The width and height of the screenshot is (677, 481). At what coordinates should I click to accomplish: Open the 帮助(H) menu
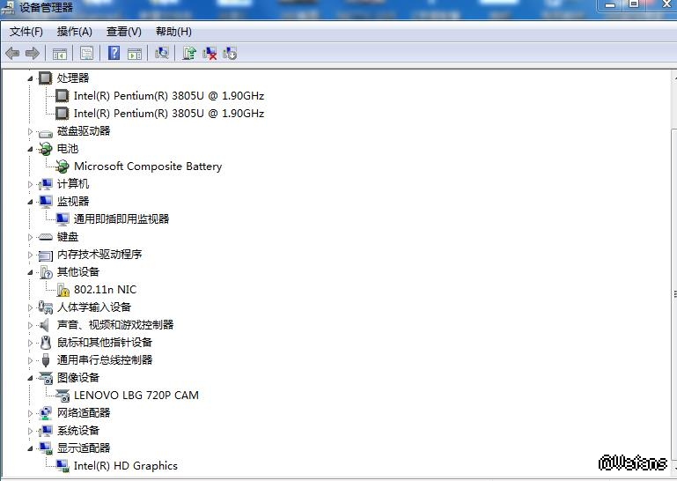(x=173, y=32)
